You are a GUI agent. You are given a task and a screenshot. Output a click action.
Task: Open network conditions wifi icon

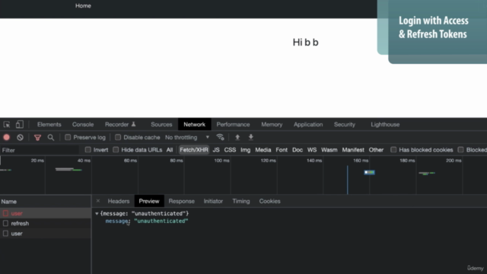coord(220,137)
